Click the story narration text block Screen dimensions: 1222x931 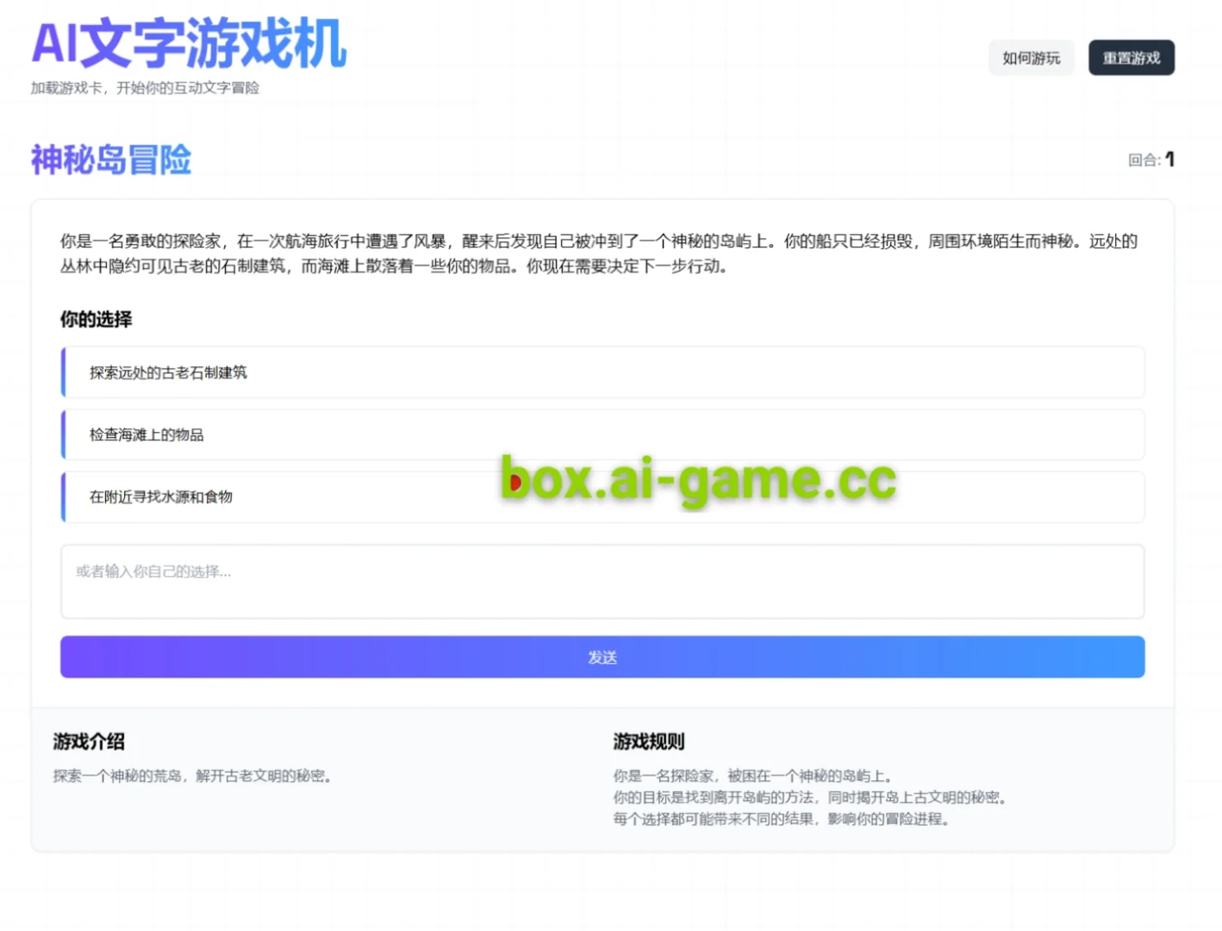[x=597, y=254]
